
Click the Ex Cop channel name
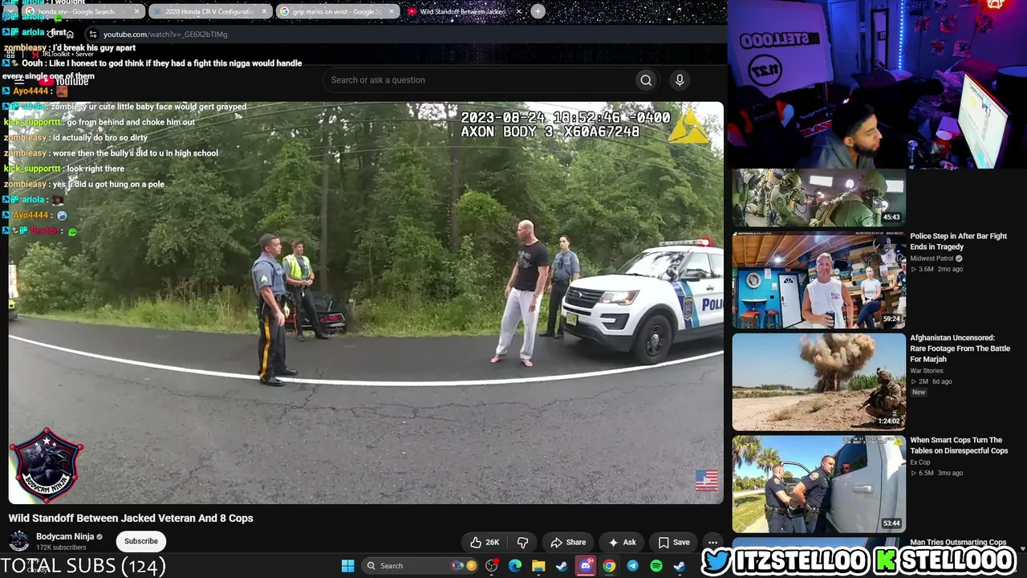(920, 462)
